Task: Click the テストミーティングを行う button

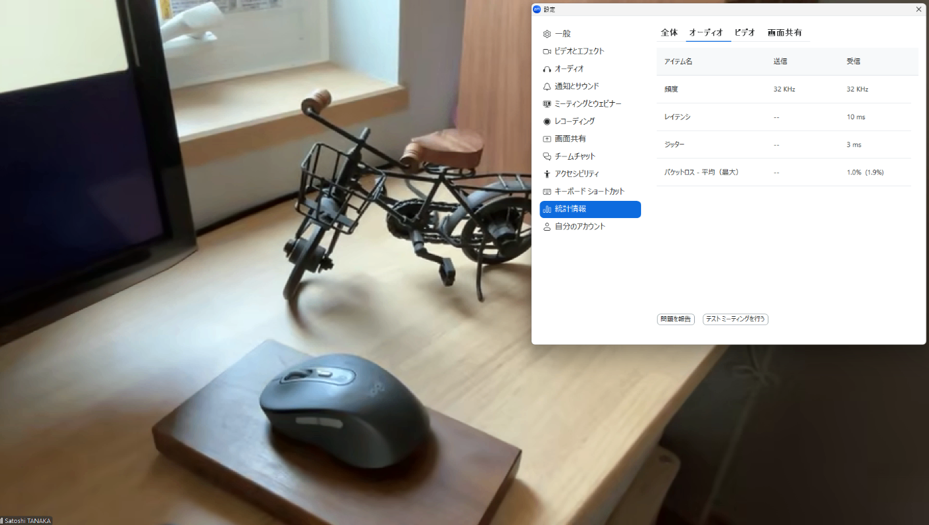Action: click(735, 319)
